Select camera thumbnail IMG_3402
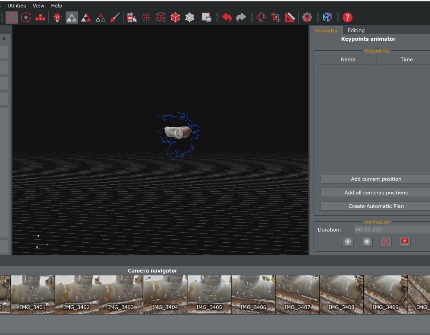Image resolution: width=430 pixels, height=335 pixels. coord(77,295)
